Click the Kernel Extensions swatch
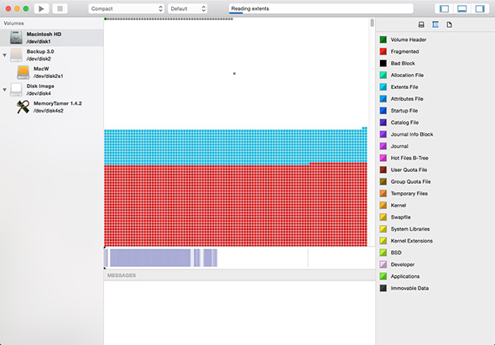 click(x=383, y=241)
